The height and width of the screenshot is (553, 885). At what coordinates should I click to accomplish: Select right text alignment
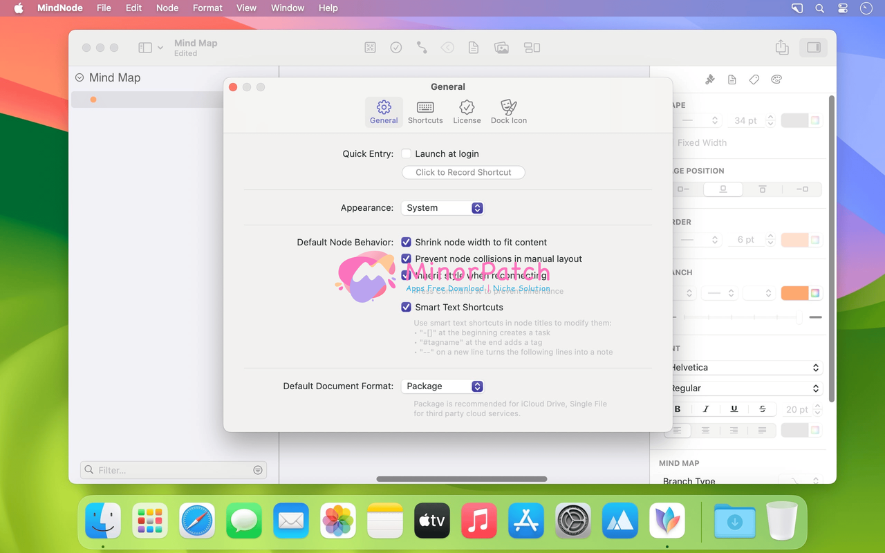[734, 431]
